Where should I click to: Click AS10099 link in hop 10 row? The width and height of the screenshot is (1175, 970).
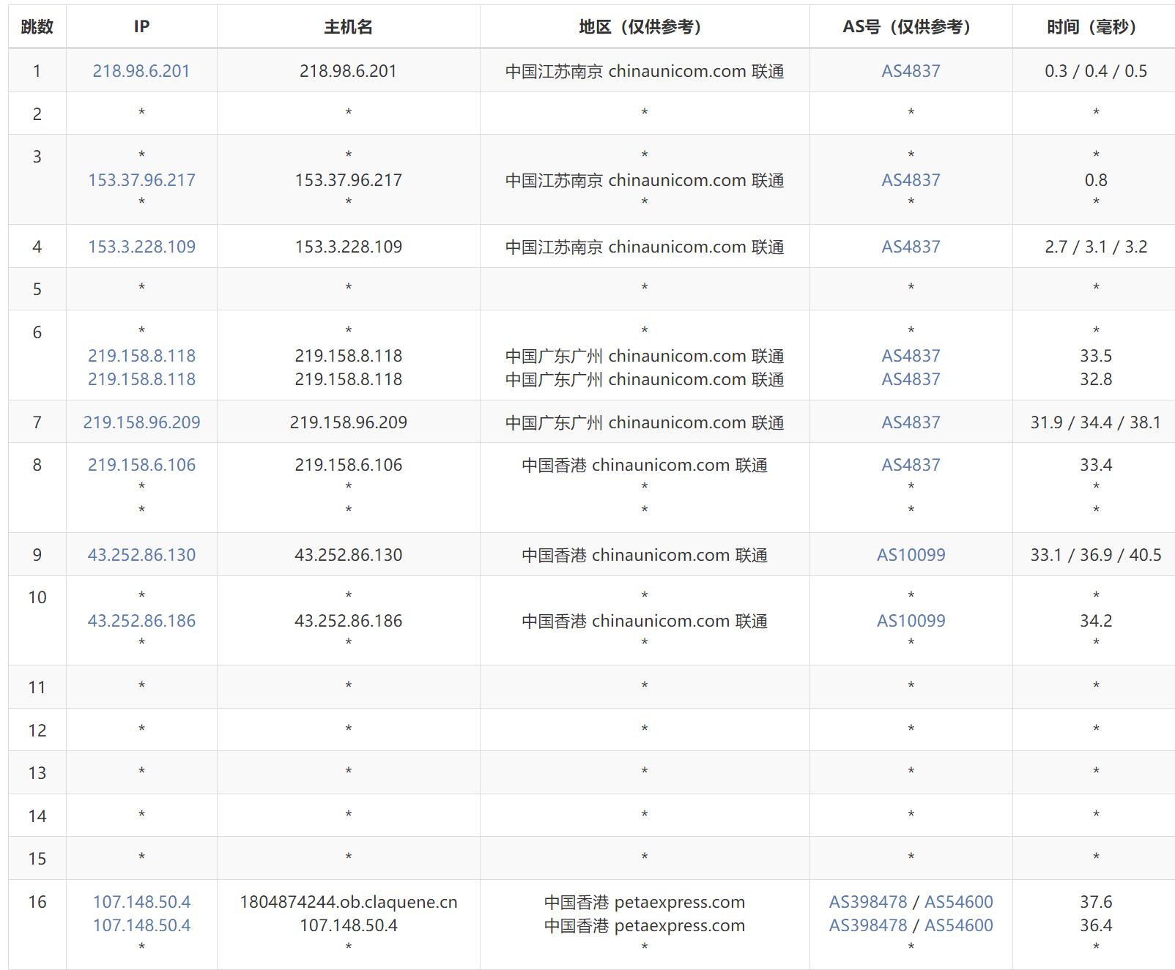point(911,621)
